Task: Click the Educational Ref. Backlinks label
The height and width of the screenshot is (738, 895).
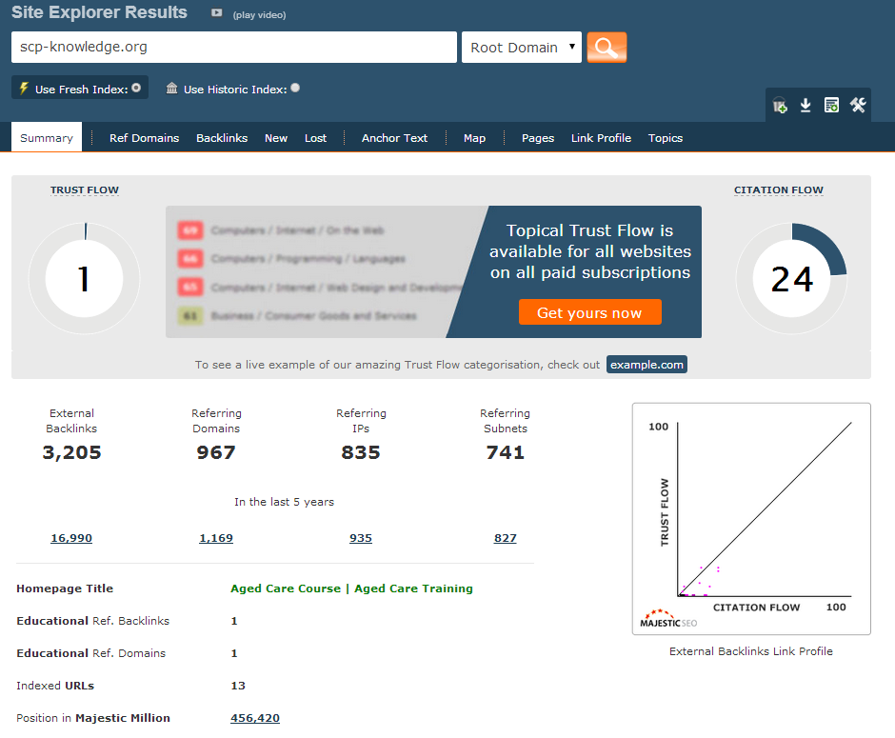Action: (93, 621)
